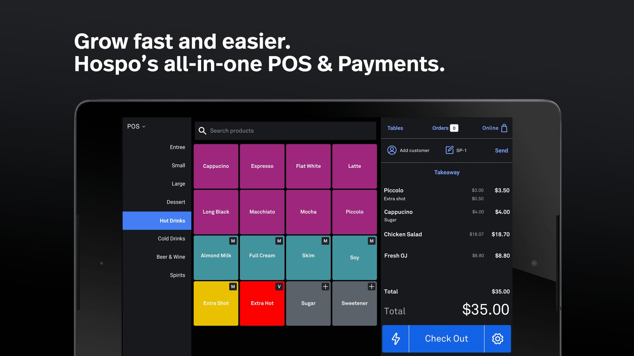Click the Add customer label
This screenshot has width=634, height=356.
pos(414,151)
